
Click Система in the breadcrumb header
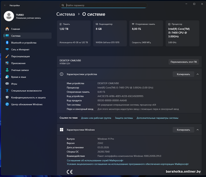click(66, 14)
